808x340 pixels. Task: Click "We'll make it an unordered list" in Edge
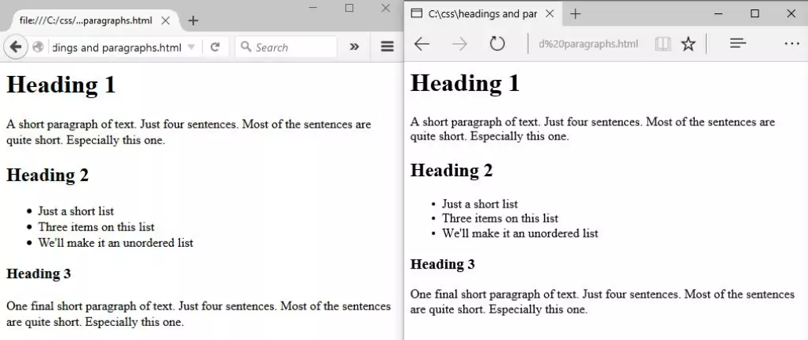[520, 233]
